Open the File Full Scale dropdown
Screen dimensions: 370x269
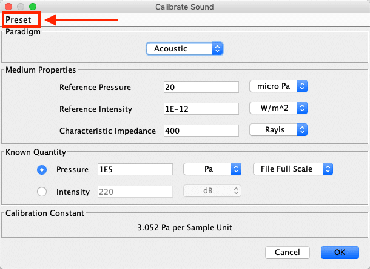[x=293, y=169]
